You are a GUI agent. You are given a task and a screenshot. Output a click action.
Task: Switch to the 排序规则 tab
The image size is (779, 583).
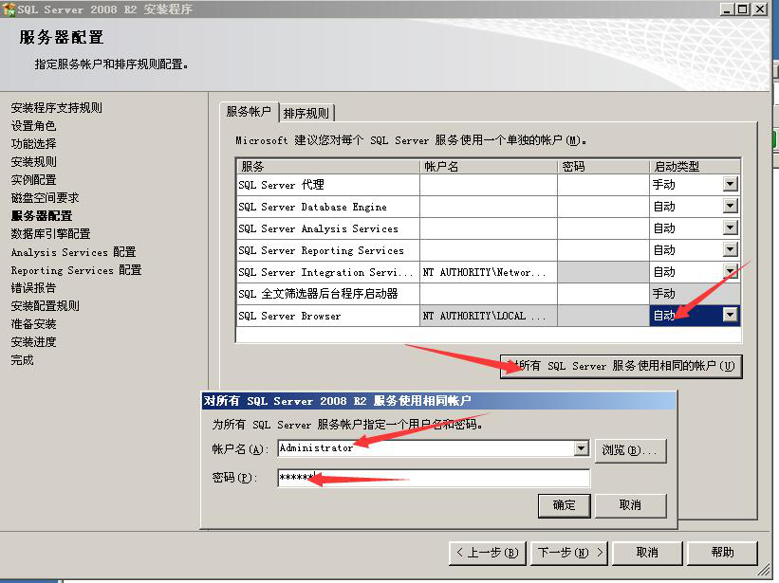click(306, 113)
